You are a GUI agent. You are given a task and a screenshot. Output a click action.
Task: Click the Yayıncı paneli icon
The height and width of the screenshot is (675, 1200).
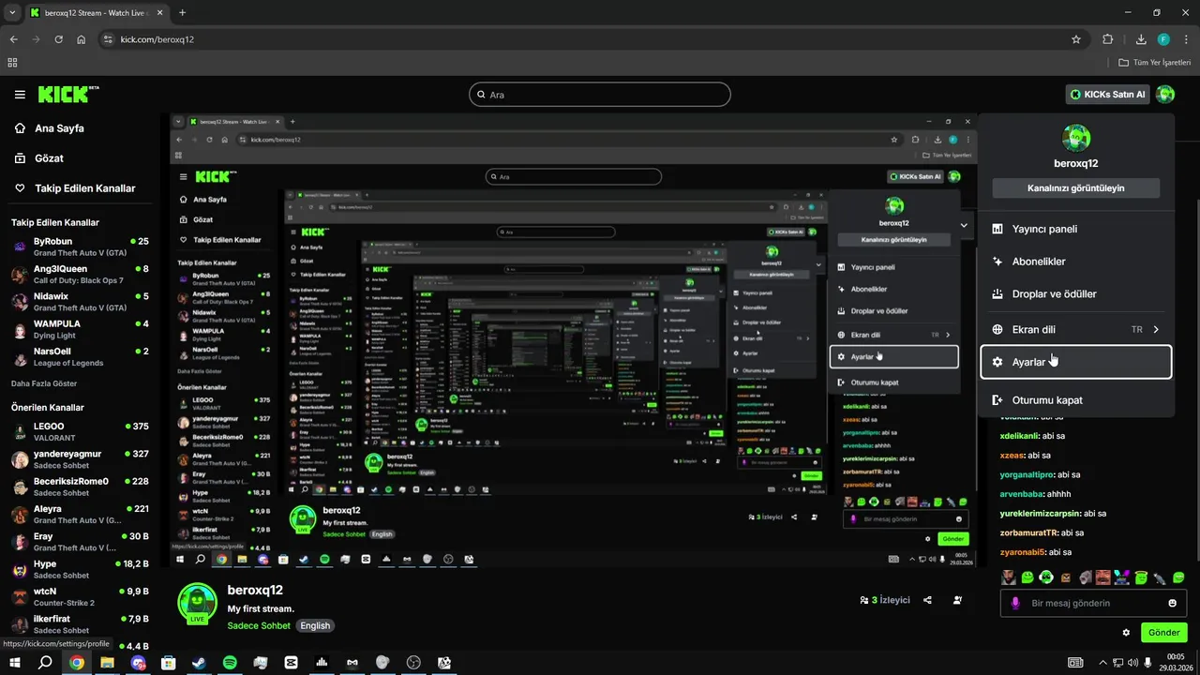(x=997, y=229)
